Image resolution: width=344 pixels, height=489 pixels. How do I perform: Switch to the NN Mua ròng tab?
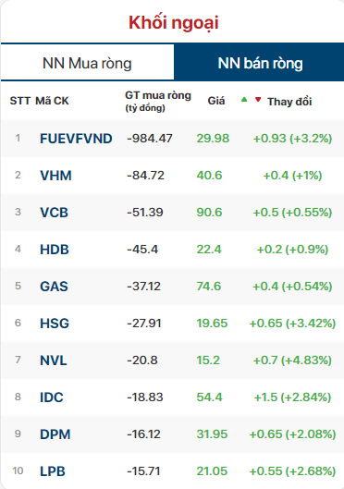coord(87,63)
